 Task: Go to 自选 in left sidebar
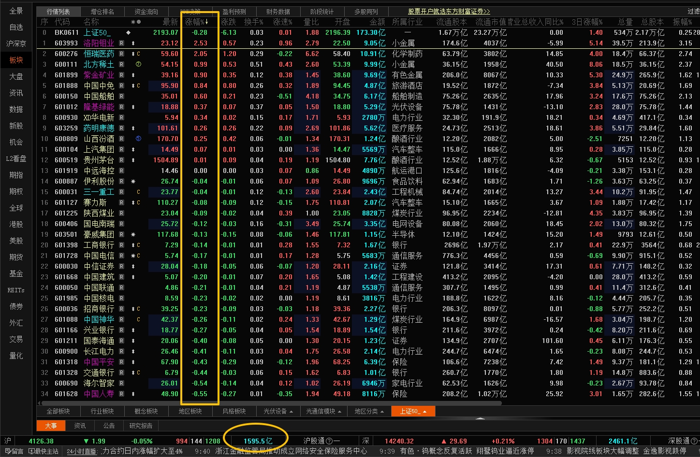coord(16,27)
